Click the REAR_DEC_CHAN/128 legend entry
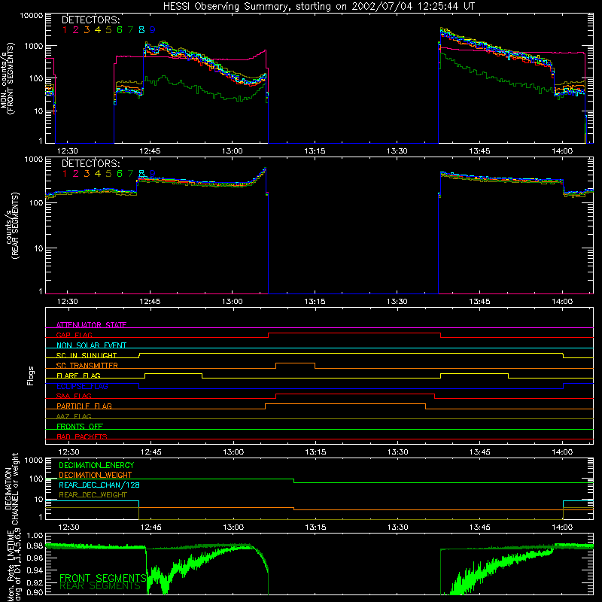Screen dimensions: 602x602 pyautogui.click(x=99, y=485)
